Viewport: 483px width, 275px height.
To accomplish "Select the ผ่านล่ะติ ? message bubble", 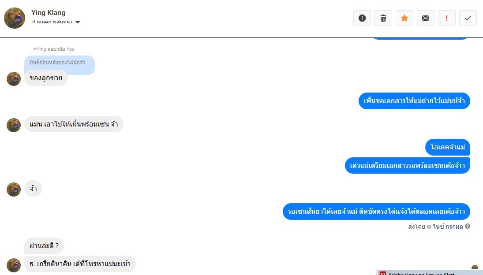I will click(44, 246).
